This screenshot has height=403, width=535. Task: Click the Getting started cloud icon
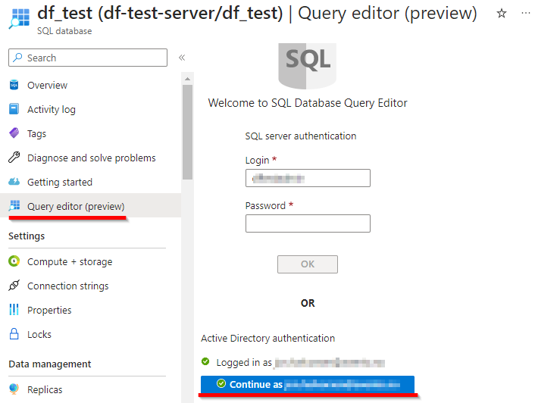pyautogui.click(x=14, y=182)
